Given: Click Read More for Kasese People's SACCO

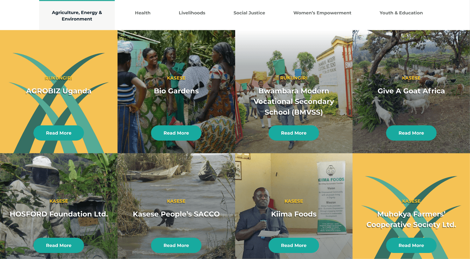Looking at the screenshot, I should [x=176, y=245].
